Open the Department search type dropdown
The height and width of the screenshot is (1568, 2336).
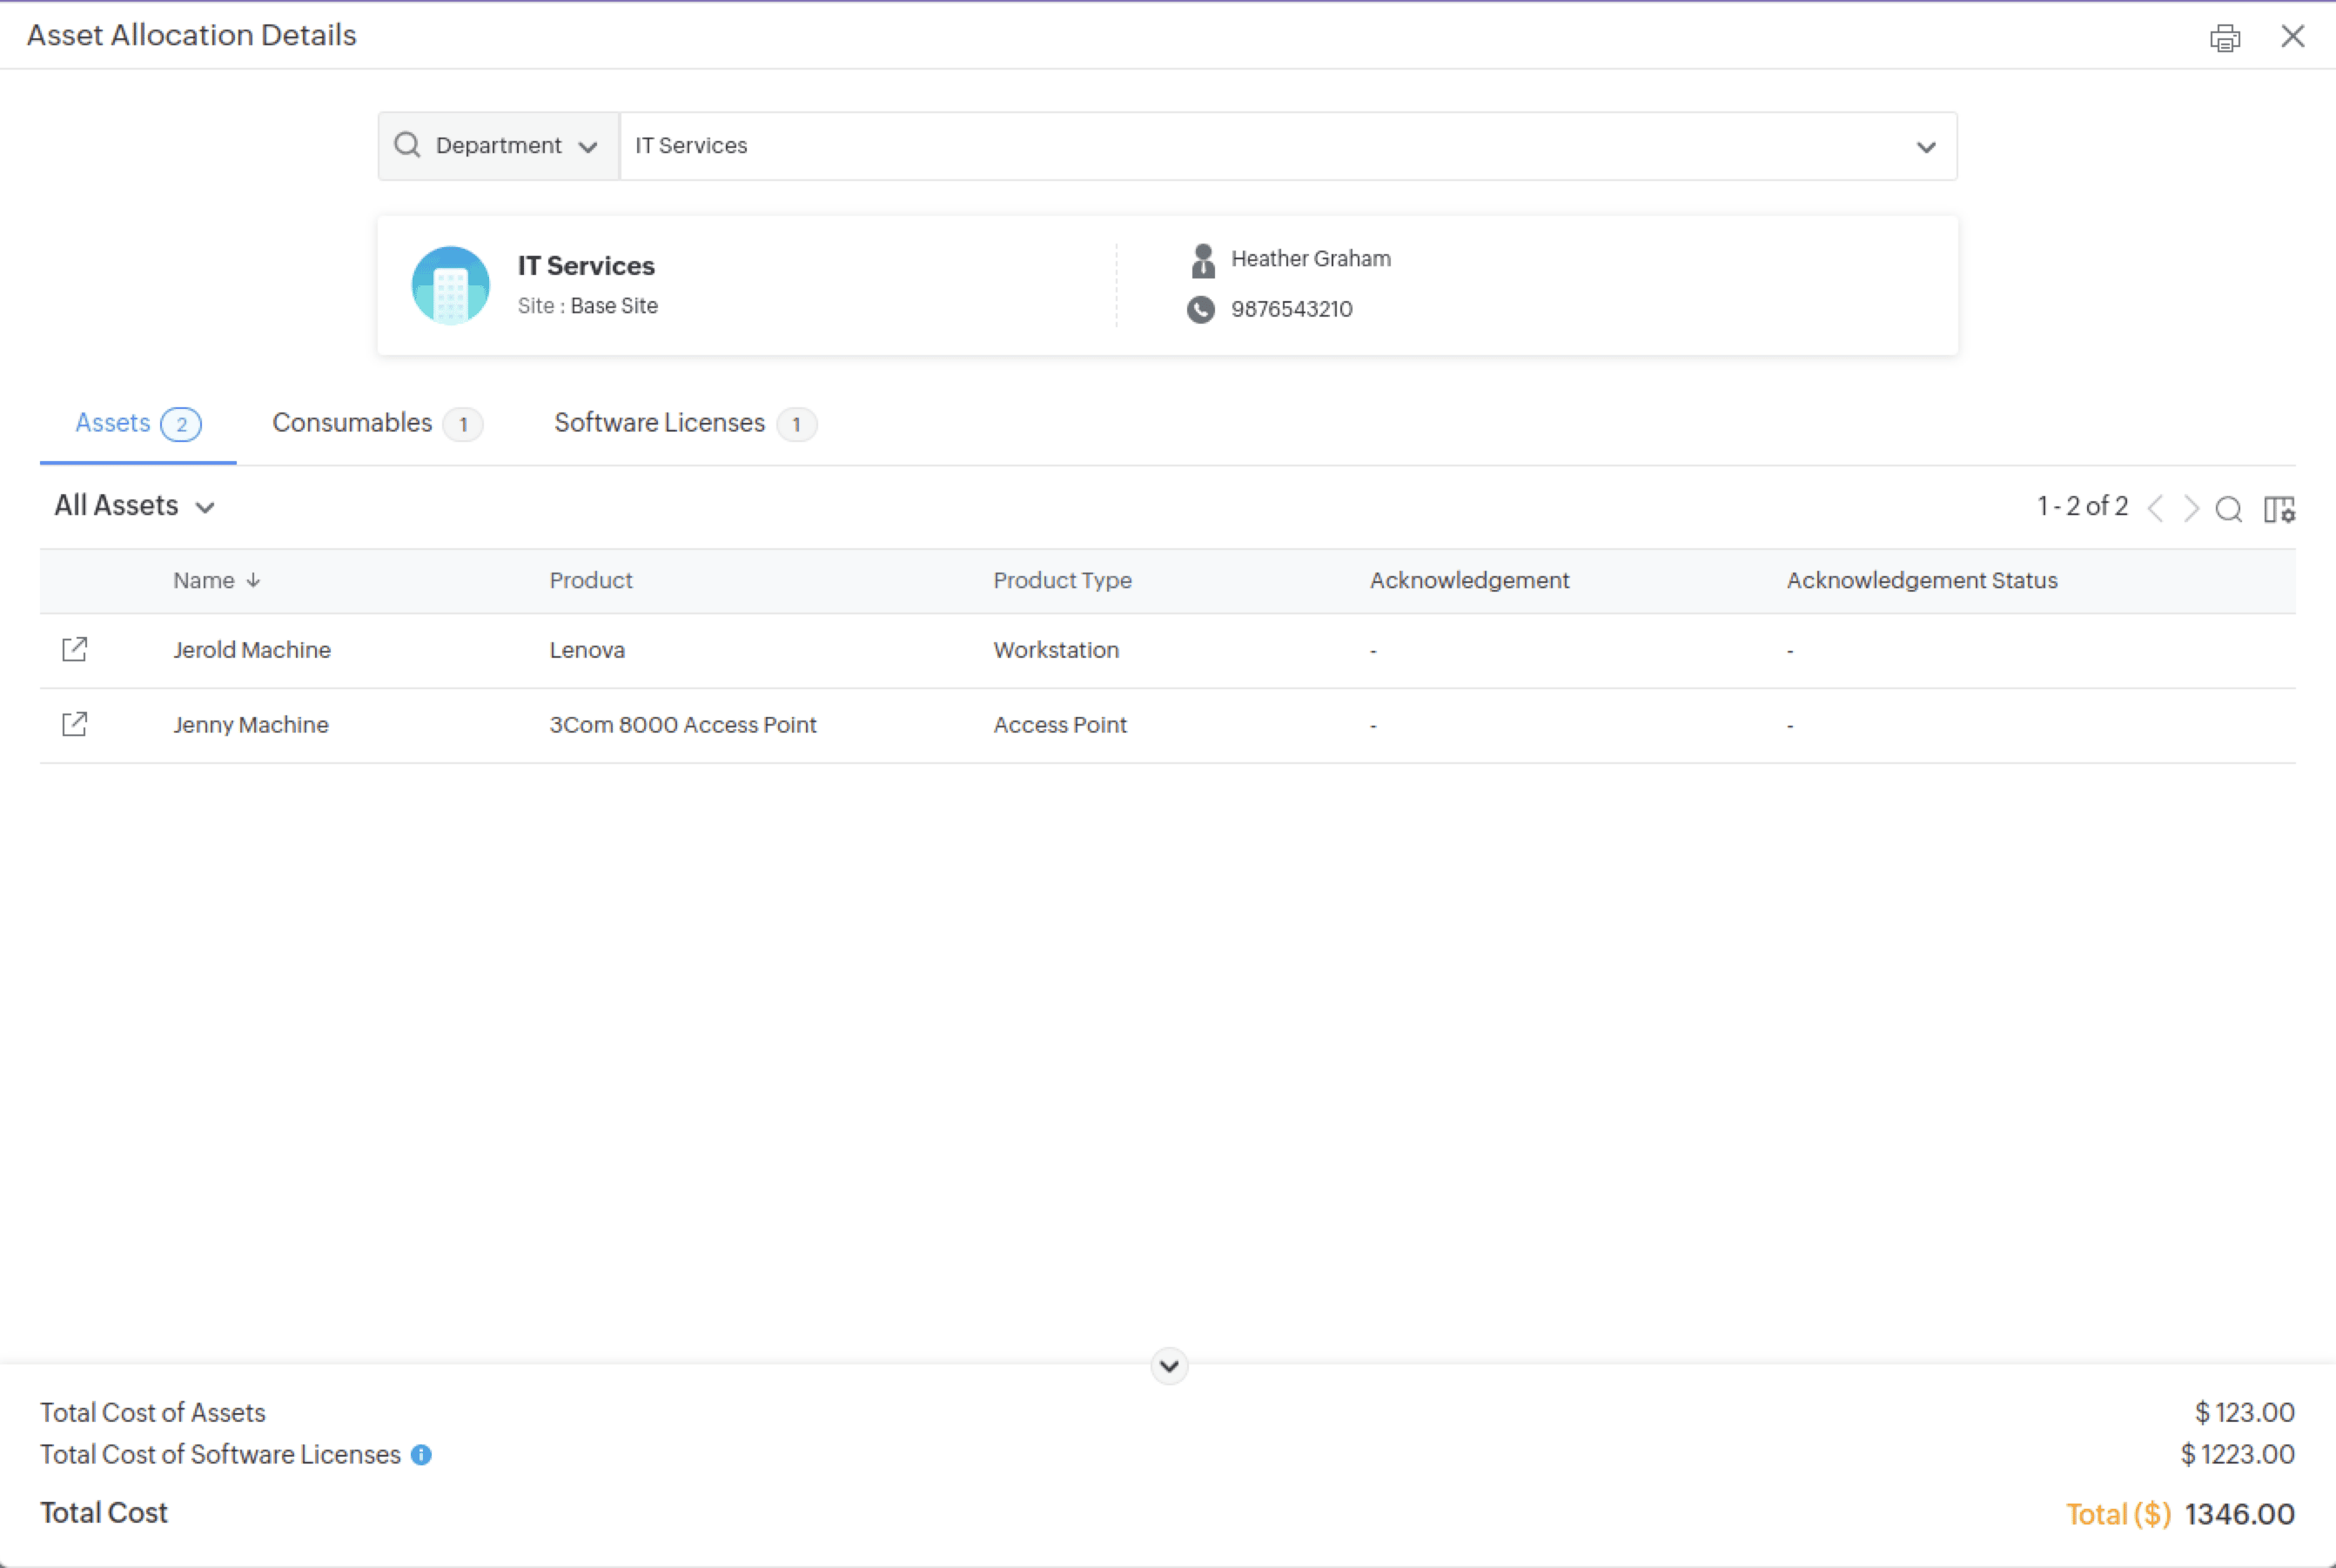499,146
